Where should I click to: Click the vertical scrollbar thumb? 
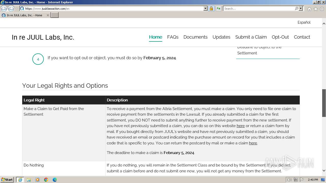324,103
